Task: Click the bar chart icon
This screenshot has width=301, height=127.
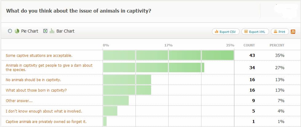Action: pos(52,31)
